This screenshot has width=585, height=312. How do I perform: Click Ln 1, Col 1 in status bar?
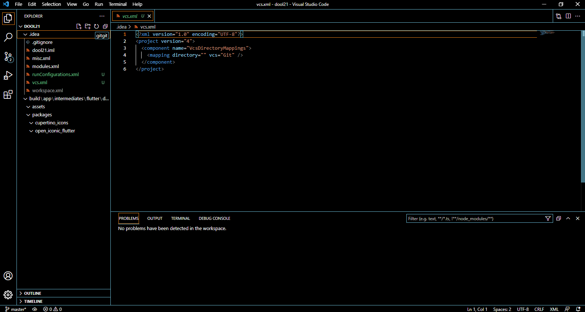(x=477, y=309)
